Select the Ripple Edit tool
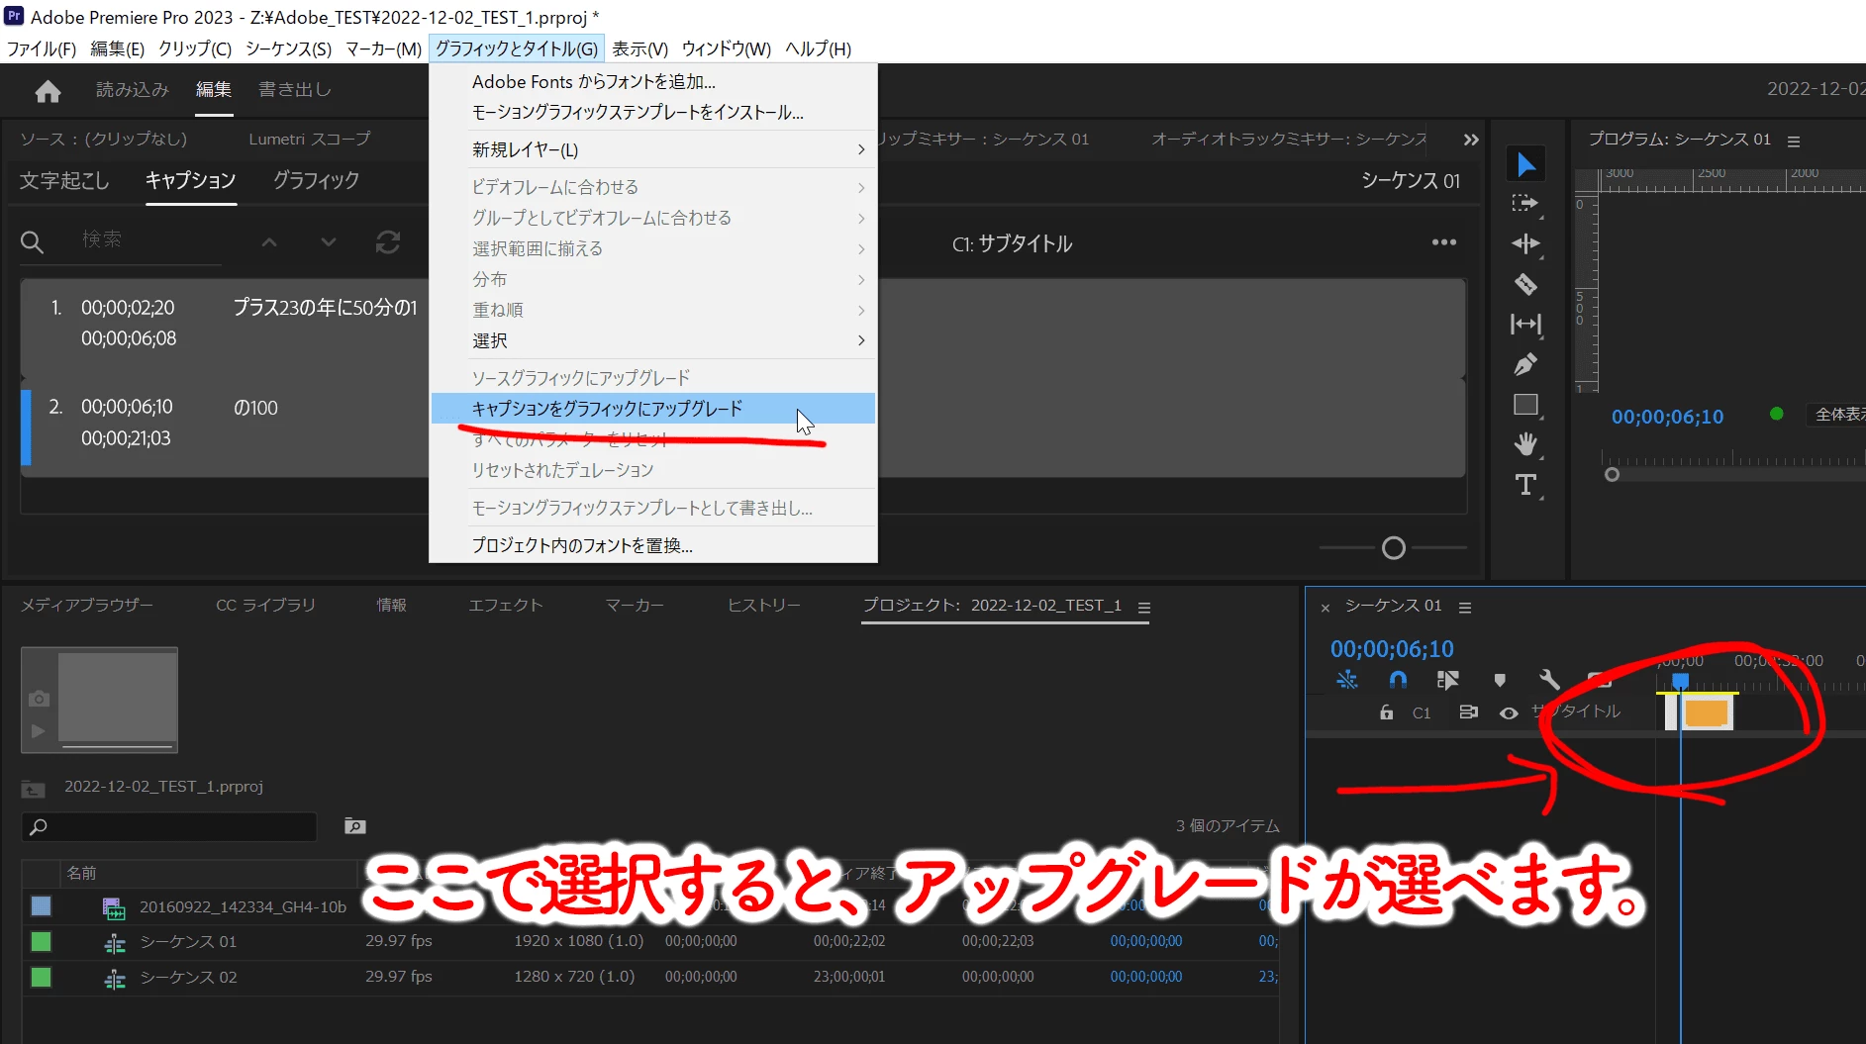This screenshot has width=1866, height=1044. pos(1525,243)
